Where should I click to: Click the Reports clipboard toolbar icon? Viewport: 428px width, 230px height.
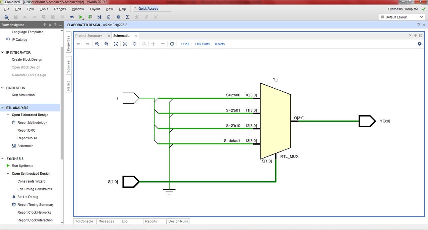109,17
